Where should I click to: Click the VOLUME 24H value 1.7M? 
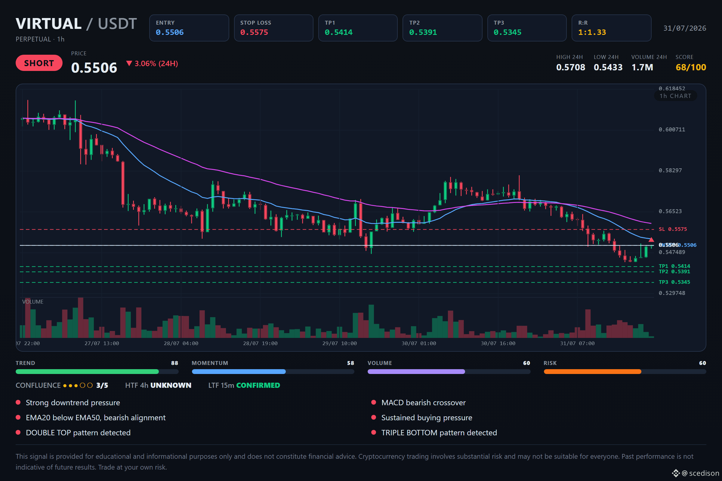click(x=642, y=67)
